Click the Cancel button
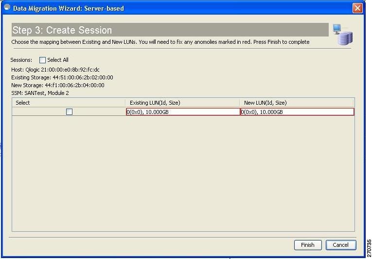The height and width of the screenshot is (259, 372). [x=341, y=245]
